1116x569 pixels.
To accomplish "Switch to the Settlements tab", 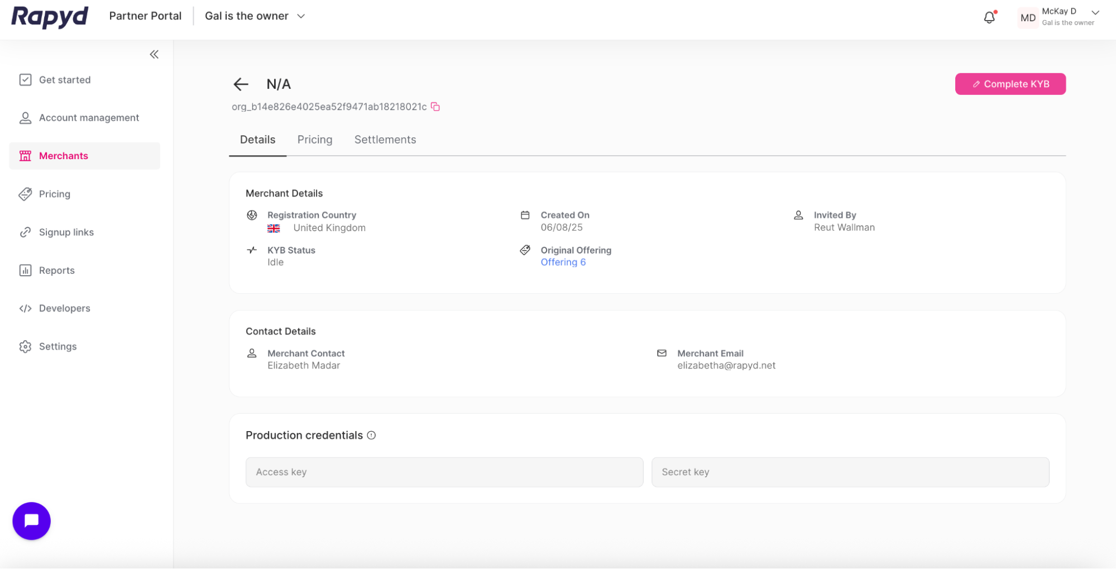I will click(385, 140).
